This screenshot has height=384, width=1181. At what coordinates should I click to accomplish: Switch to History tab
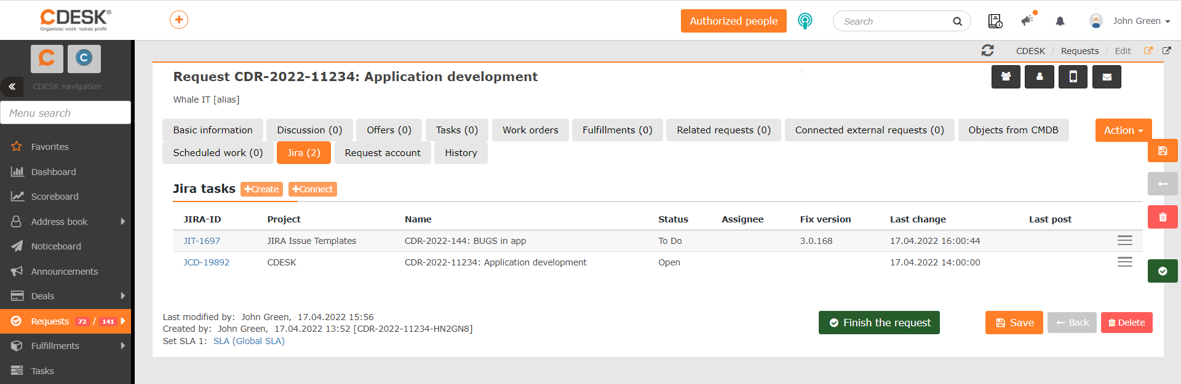[x=461, y=153]
